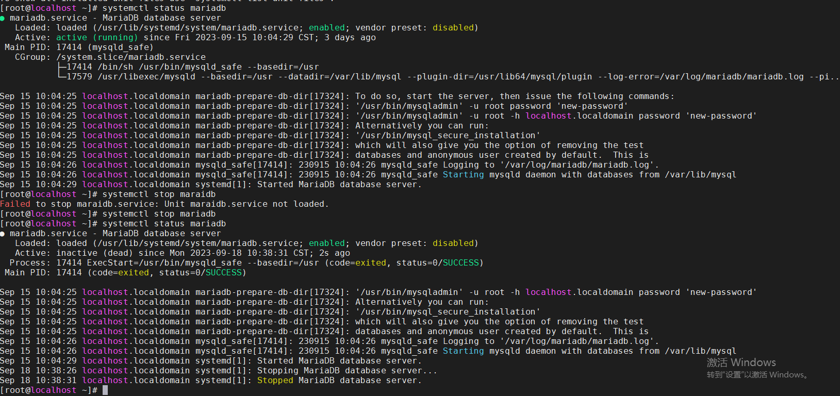Click 'Stopping MariaDB database server...' log line
This screenshot has width=840, height=396.
pos(218,371)
